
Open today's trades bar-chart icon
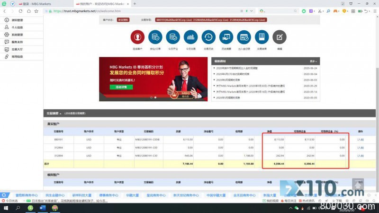coord(191,37)
